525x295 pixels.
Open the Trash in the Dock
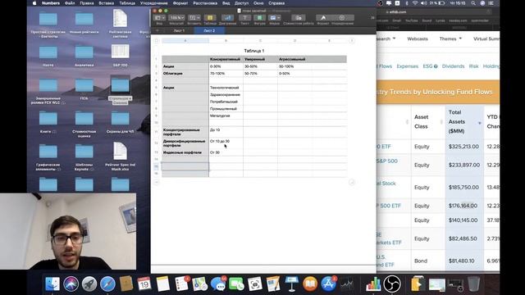[x=473, y=284]
